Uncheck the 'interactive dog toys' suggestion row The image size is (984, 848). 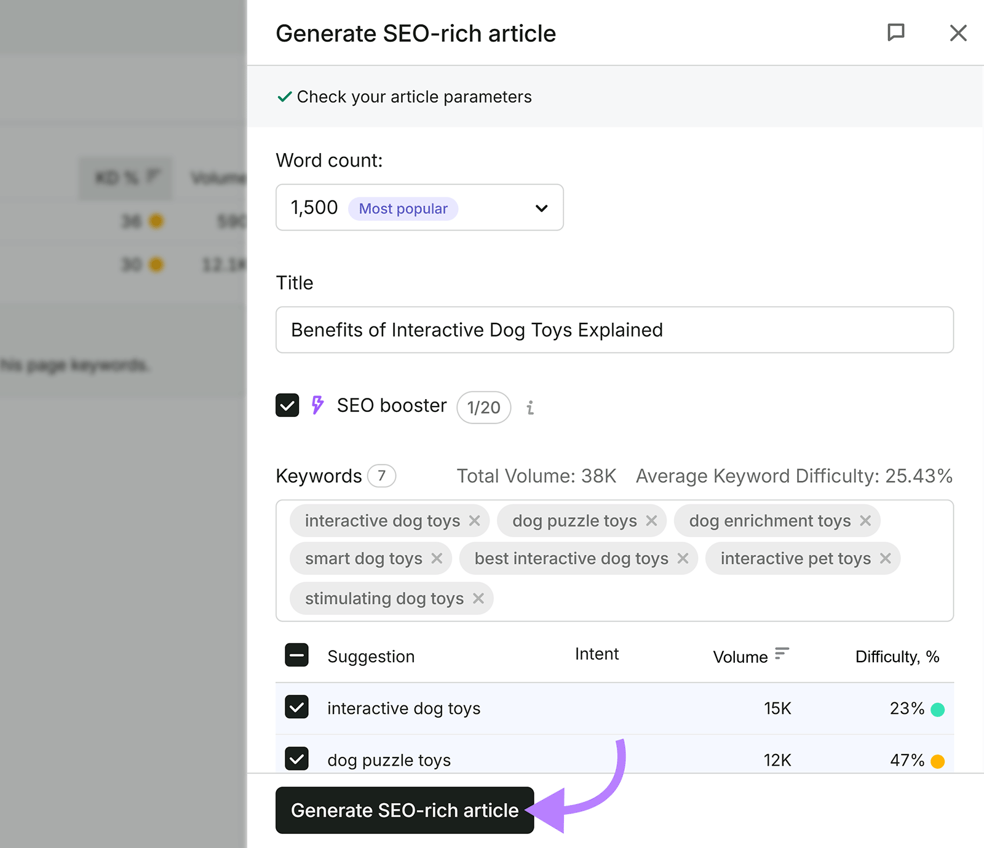pyautogui.click(x=296, y=707)
